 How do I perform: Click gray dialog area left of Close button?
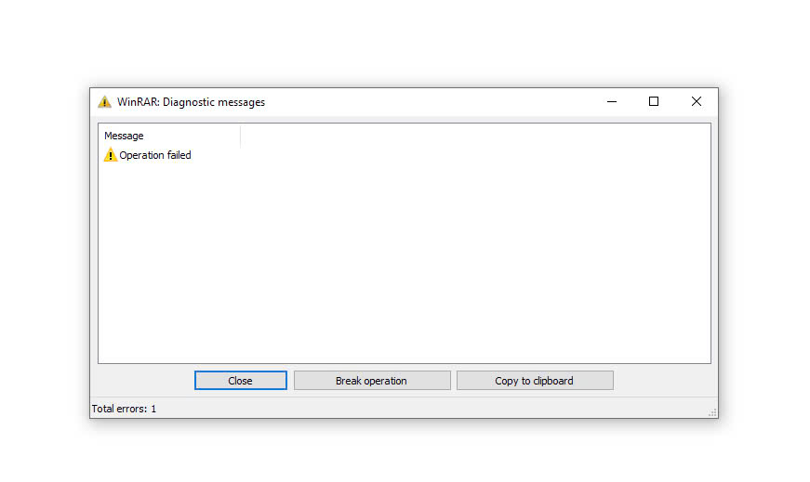click(141, 381)
